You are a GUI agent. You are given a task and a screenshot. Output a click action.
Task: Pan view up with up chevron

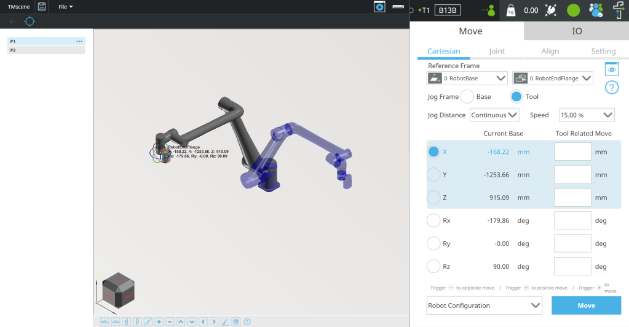(x=181, y=322)
